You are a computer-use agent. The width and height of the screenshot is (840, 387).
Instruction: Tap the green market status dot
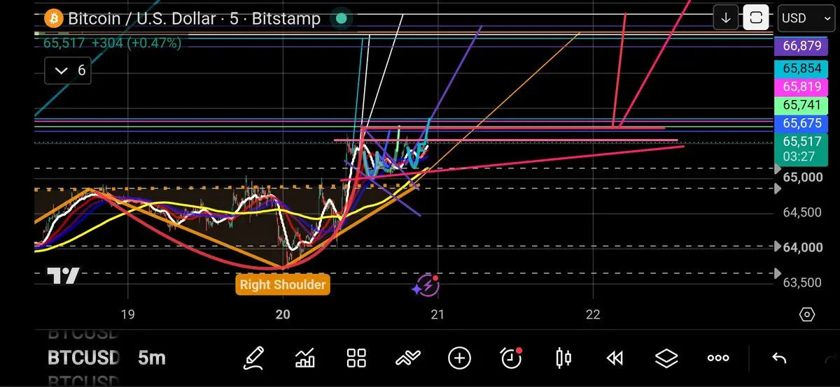341,18
